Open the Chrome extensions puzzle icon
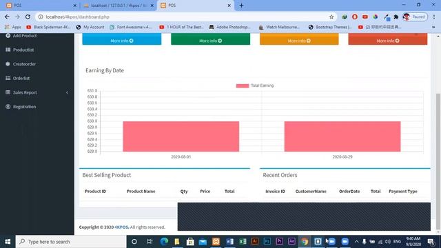The width and height of the screenshot is (441, 248). (396, 17)
